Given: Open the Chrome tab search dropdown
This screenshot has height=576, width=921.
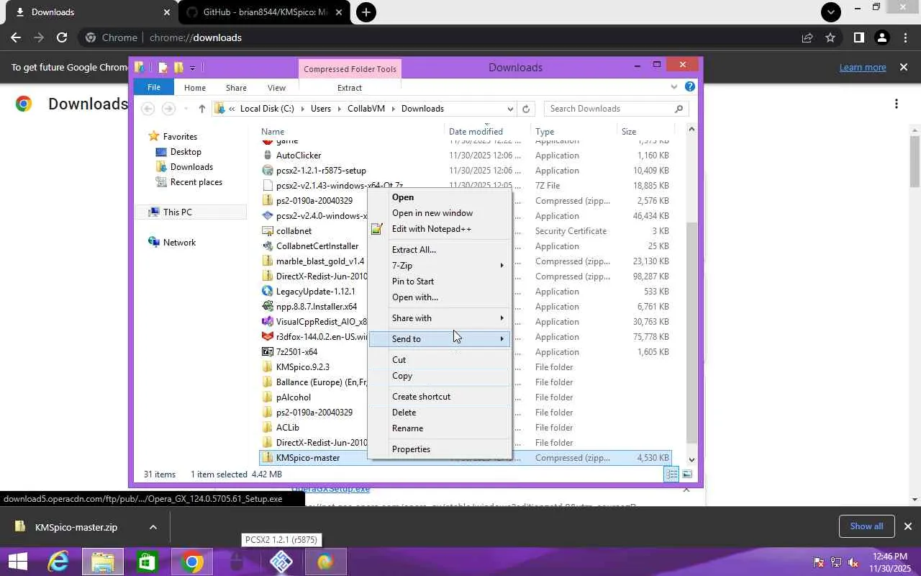Looking at the screenshot, I should (831, 12).
